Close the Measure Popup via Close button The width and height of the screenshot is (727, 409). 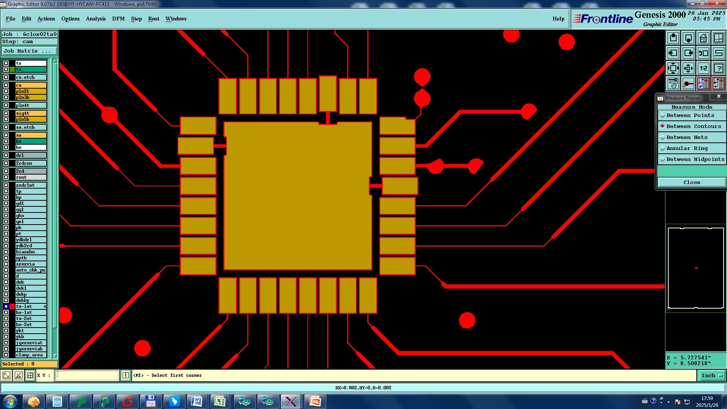(691, 183)
